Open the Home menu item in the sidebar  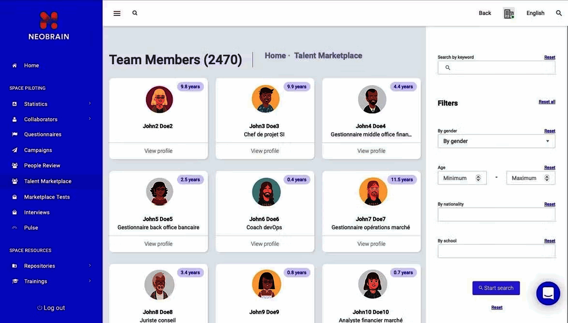point(31,65)
